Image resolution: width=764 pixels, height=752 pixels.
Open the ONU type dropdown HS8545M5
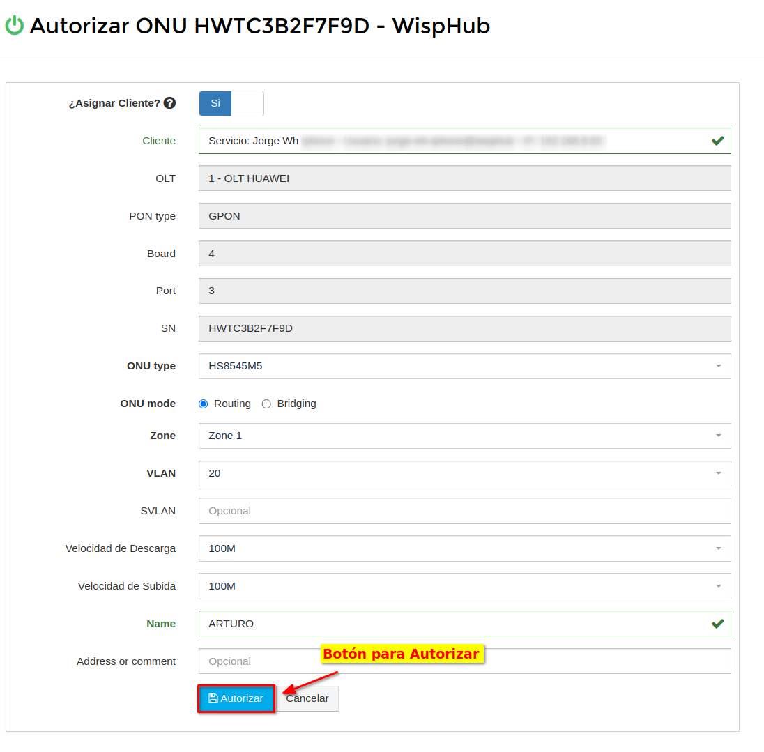464,367
